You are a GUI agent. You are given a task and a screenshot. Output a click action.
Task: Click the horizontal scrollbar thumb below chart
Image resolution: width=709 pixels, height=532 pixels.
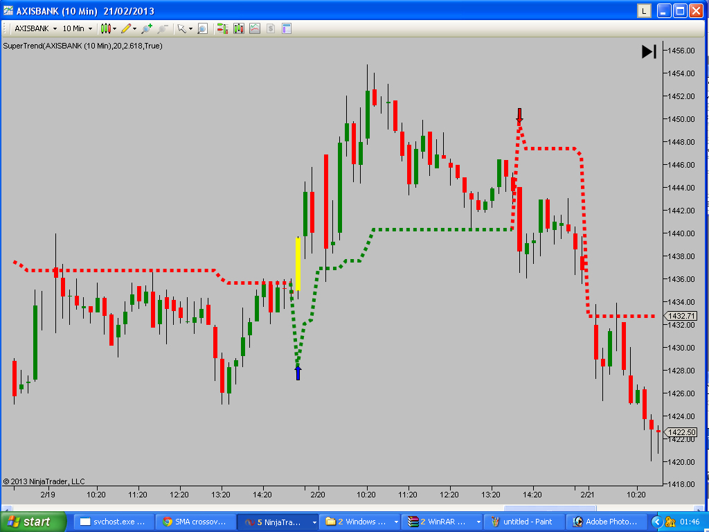click(x=550, y=509)
